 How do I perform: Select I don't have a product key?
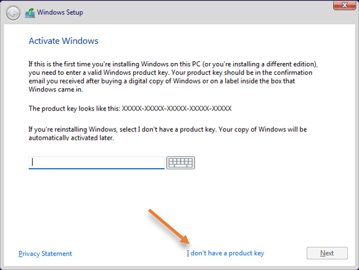225,253
